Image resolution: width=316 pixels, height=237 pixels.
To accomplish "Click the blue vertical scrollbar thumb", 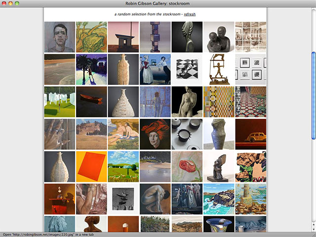I will tap(314, 96).
